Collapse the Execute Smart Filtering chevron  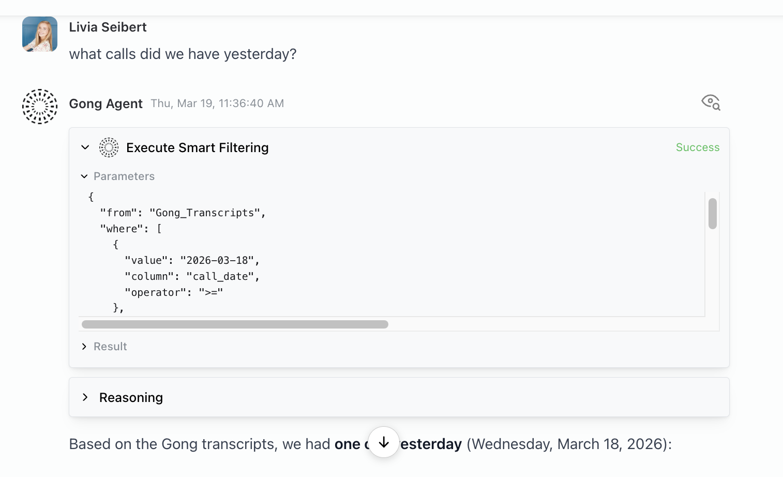click(85, 147)
